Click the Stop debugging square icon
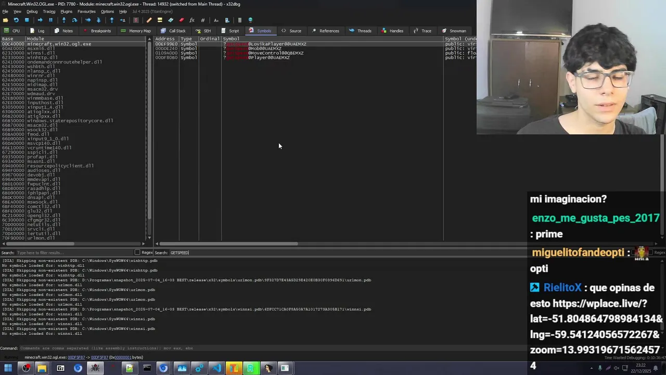This screenshot has width=666, height=375. pyautogui.click(x=27, y=20)
